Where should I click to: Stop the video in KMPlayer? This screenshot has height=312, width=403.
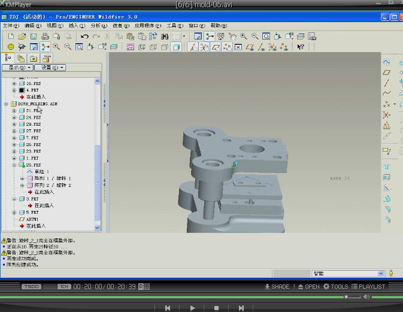point(216,308)
